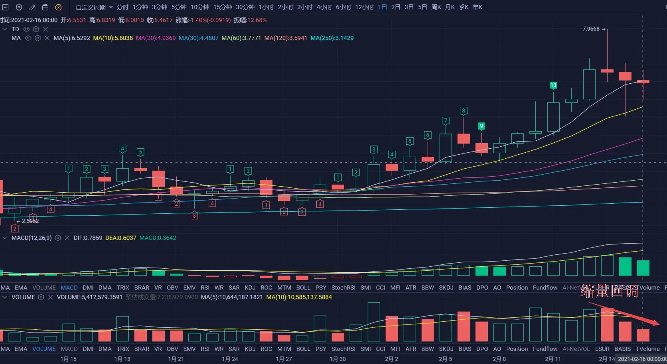Viewport: 667px width, 364px height.
Task: Select the 2小时 timeframe
Action: [286, 7]
